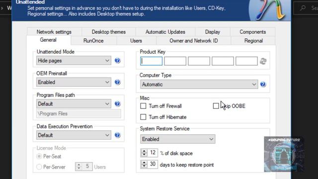Open Unattended Mode dropdown showing Hide pages
The width and height of the screenshot is (318, 179).
(x=74, y=61)
